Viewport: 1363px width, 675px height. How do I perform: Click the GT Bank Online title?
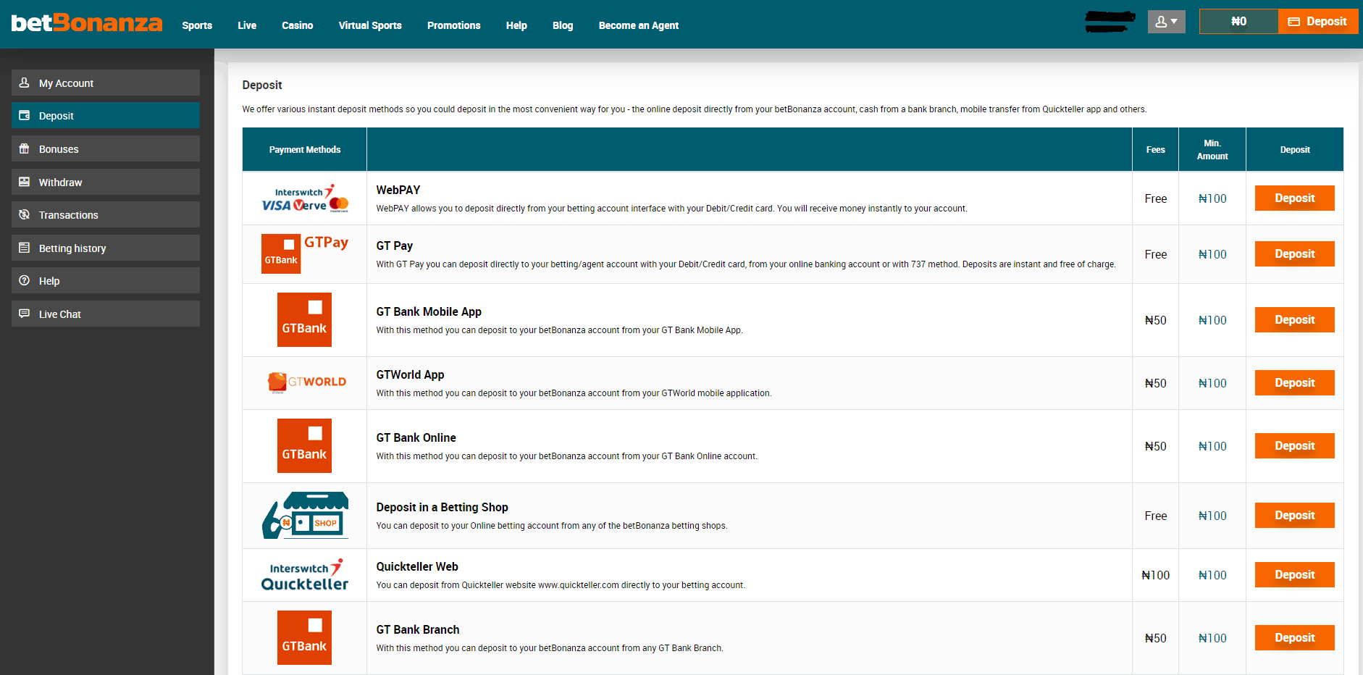(x=416, y=437)
